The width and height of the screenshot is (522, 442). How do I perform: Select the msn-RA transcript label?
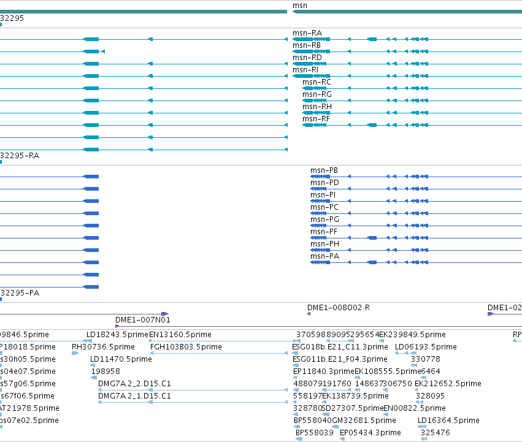pyautogui.click(x=307, y=33)
